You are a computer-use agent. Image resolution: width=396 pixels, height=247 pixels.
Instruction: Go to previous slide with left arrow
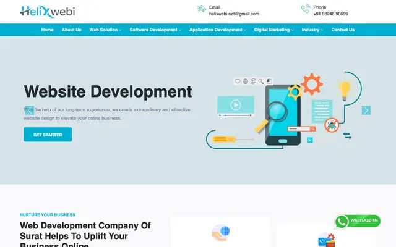30,111
